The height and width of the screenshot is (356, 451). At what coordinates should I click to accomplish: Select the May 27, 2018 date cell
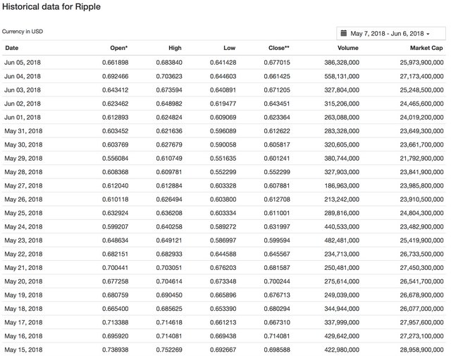(x=23, y=185)
